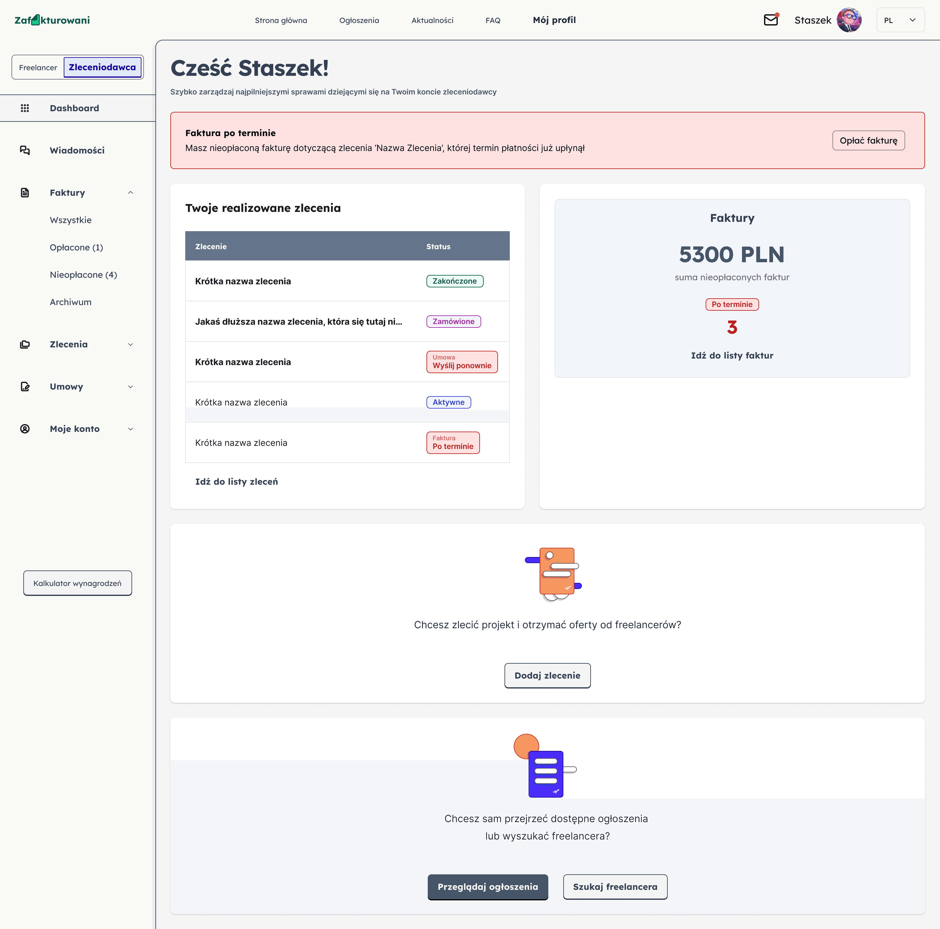The width and height of the screenshot is (940, 929).
Task: Click Przeglądaj ogłoszenia button
Action: (487, 887)
